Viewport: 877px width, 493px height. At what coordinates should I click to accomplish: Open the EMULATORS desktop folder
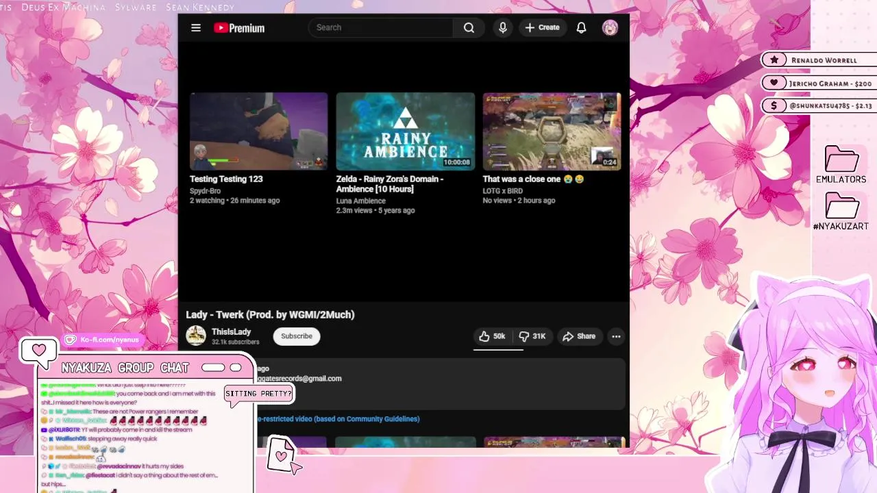841,165
